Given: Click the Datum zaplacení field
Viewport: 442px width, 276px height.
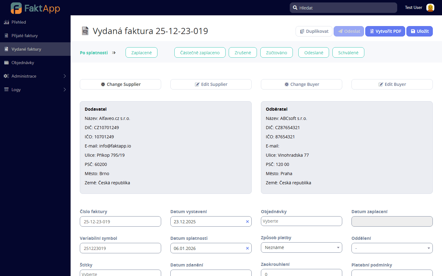Looking at the screenshot, I should [392, 221].
